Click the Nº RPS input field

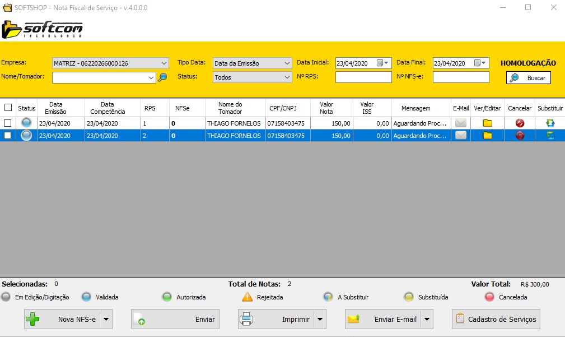(x=363, y=77)
